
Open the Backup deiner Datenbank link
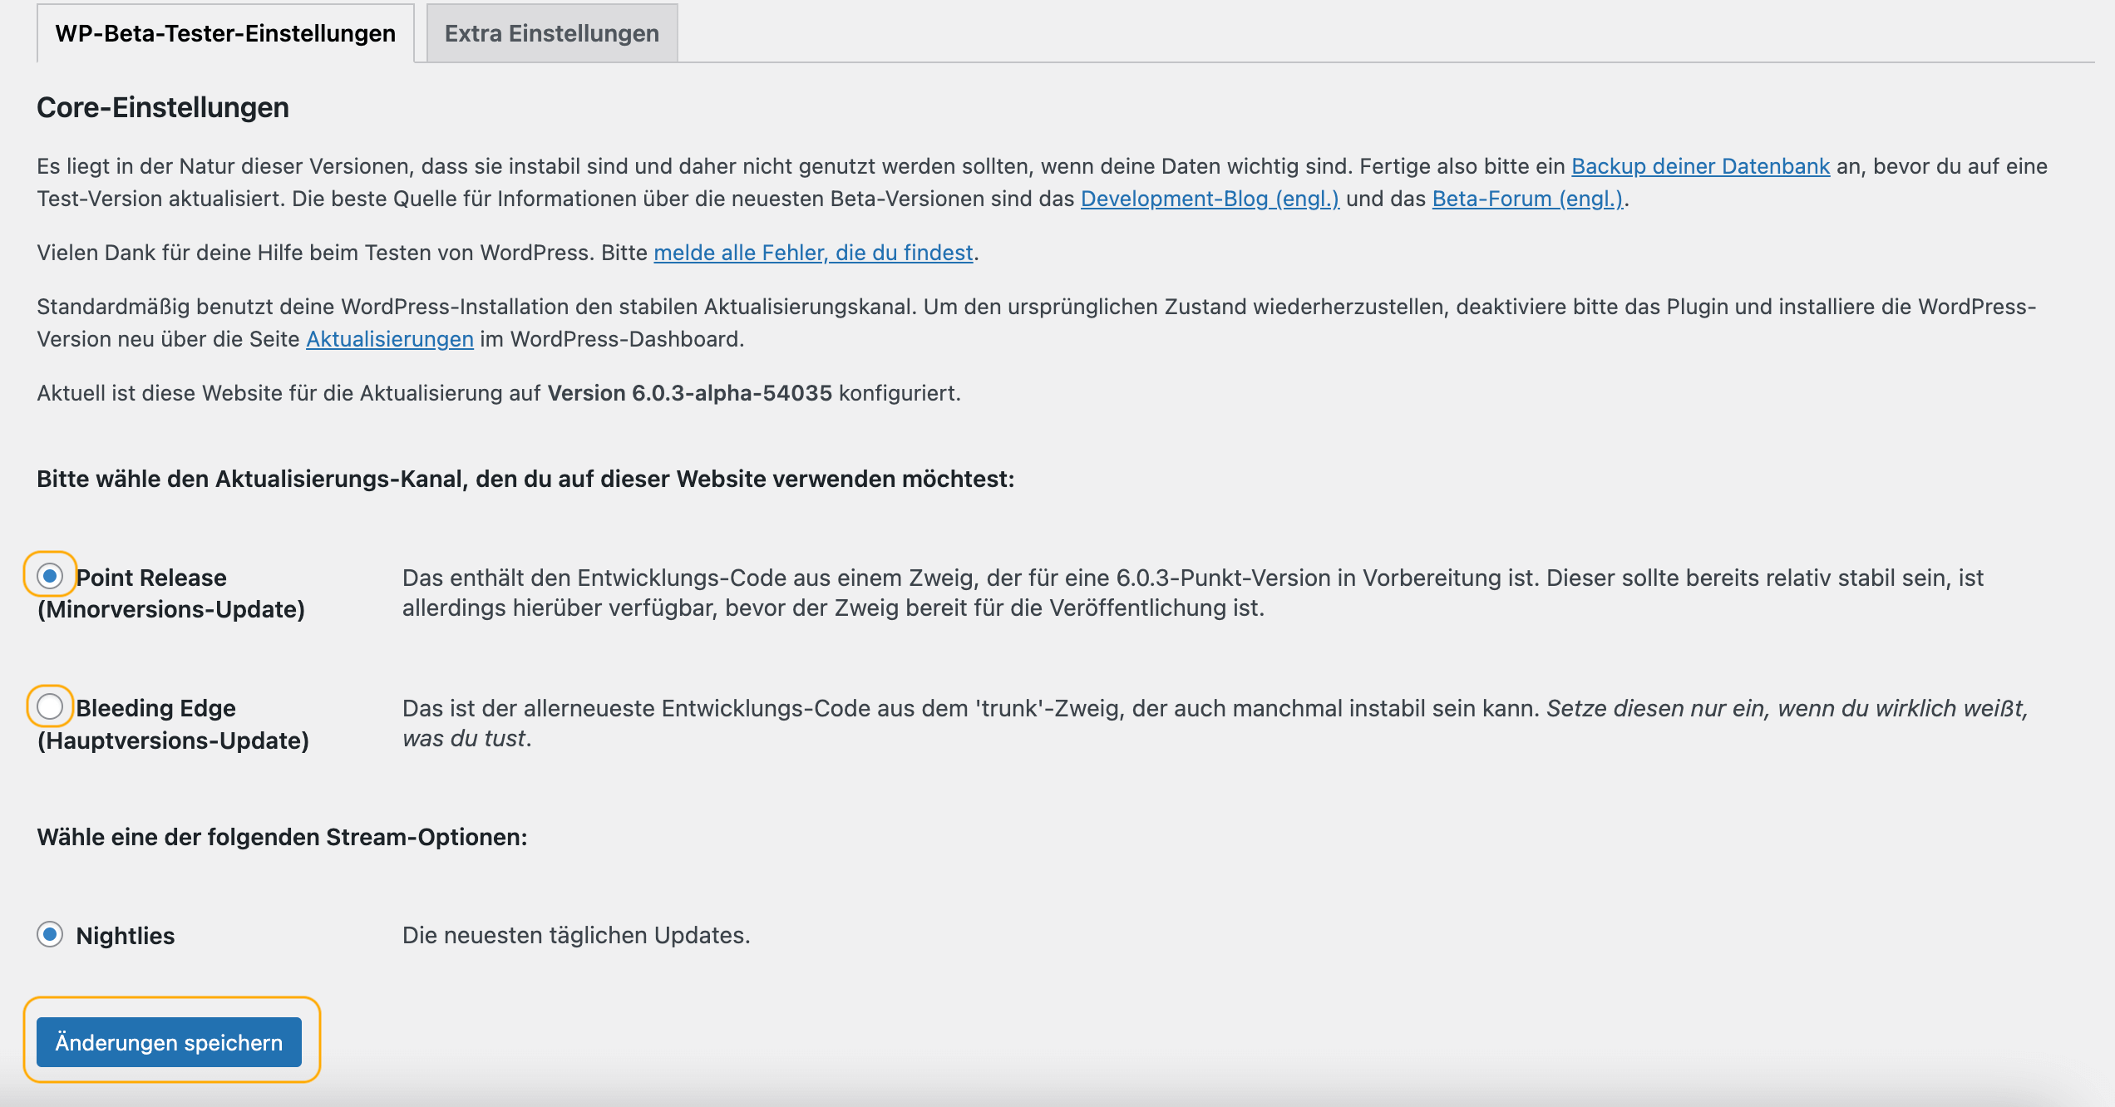[1699, 165]
